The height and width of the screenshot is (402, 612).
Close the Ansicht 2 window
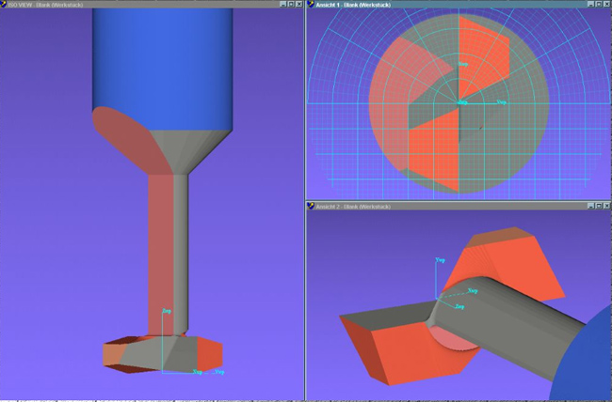tap(606, 206)
